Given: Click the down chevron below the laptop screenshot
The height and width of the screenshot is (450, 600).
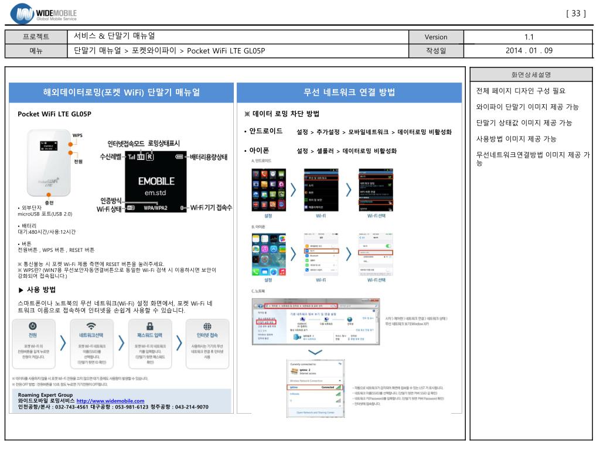Looking at the screenshot, I should click(315, 352).
